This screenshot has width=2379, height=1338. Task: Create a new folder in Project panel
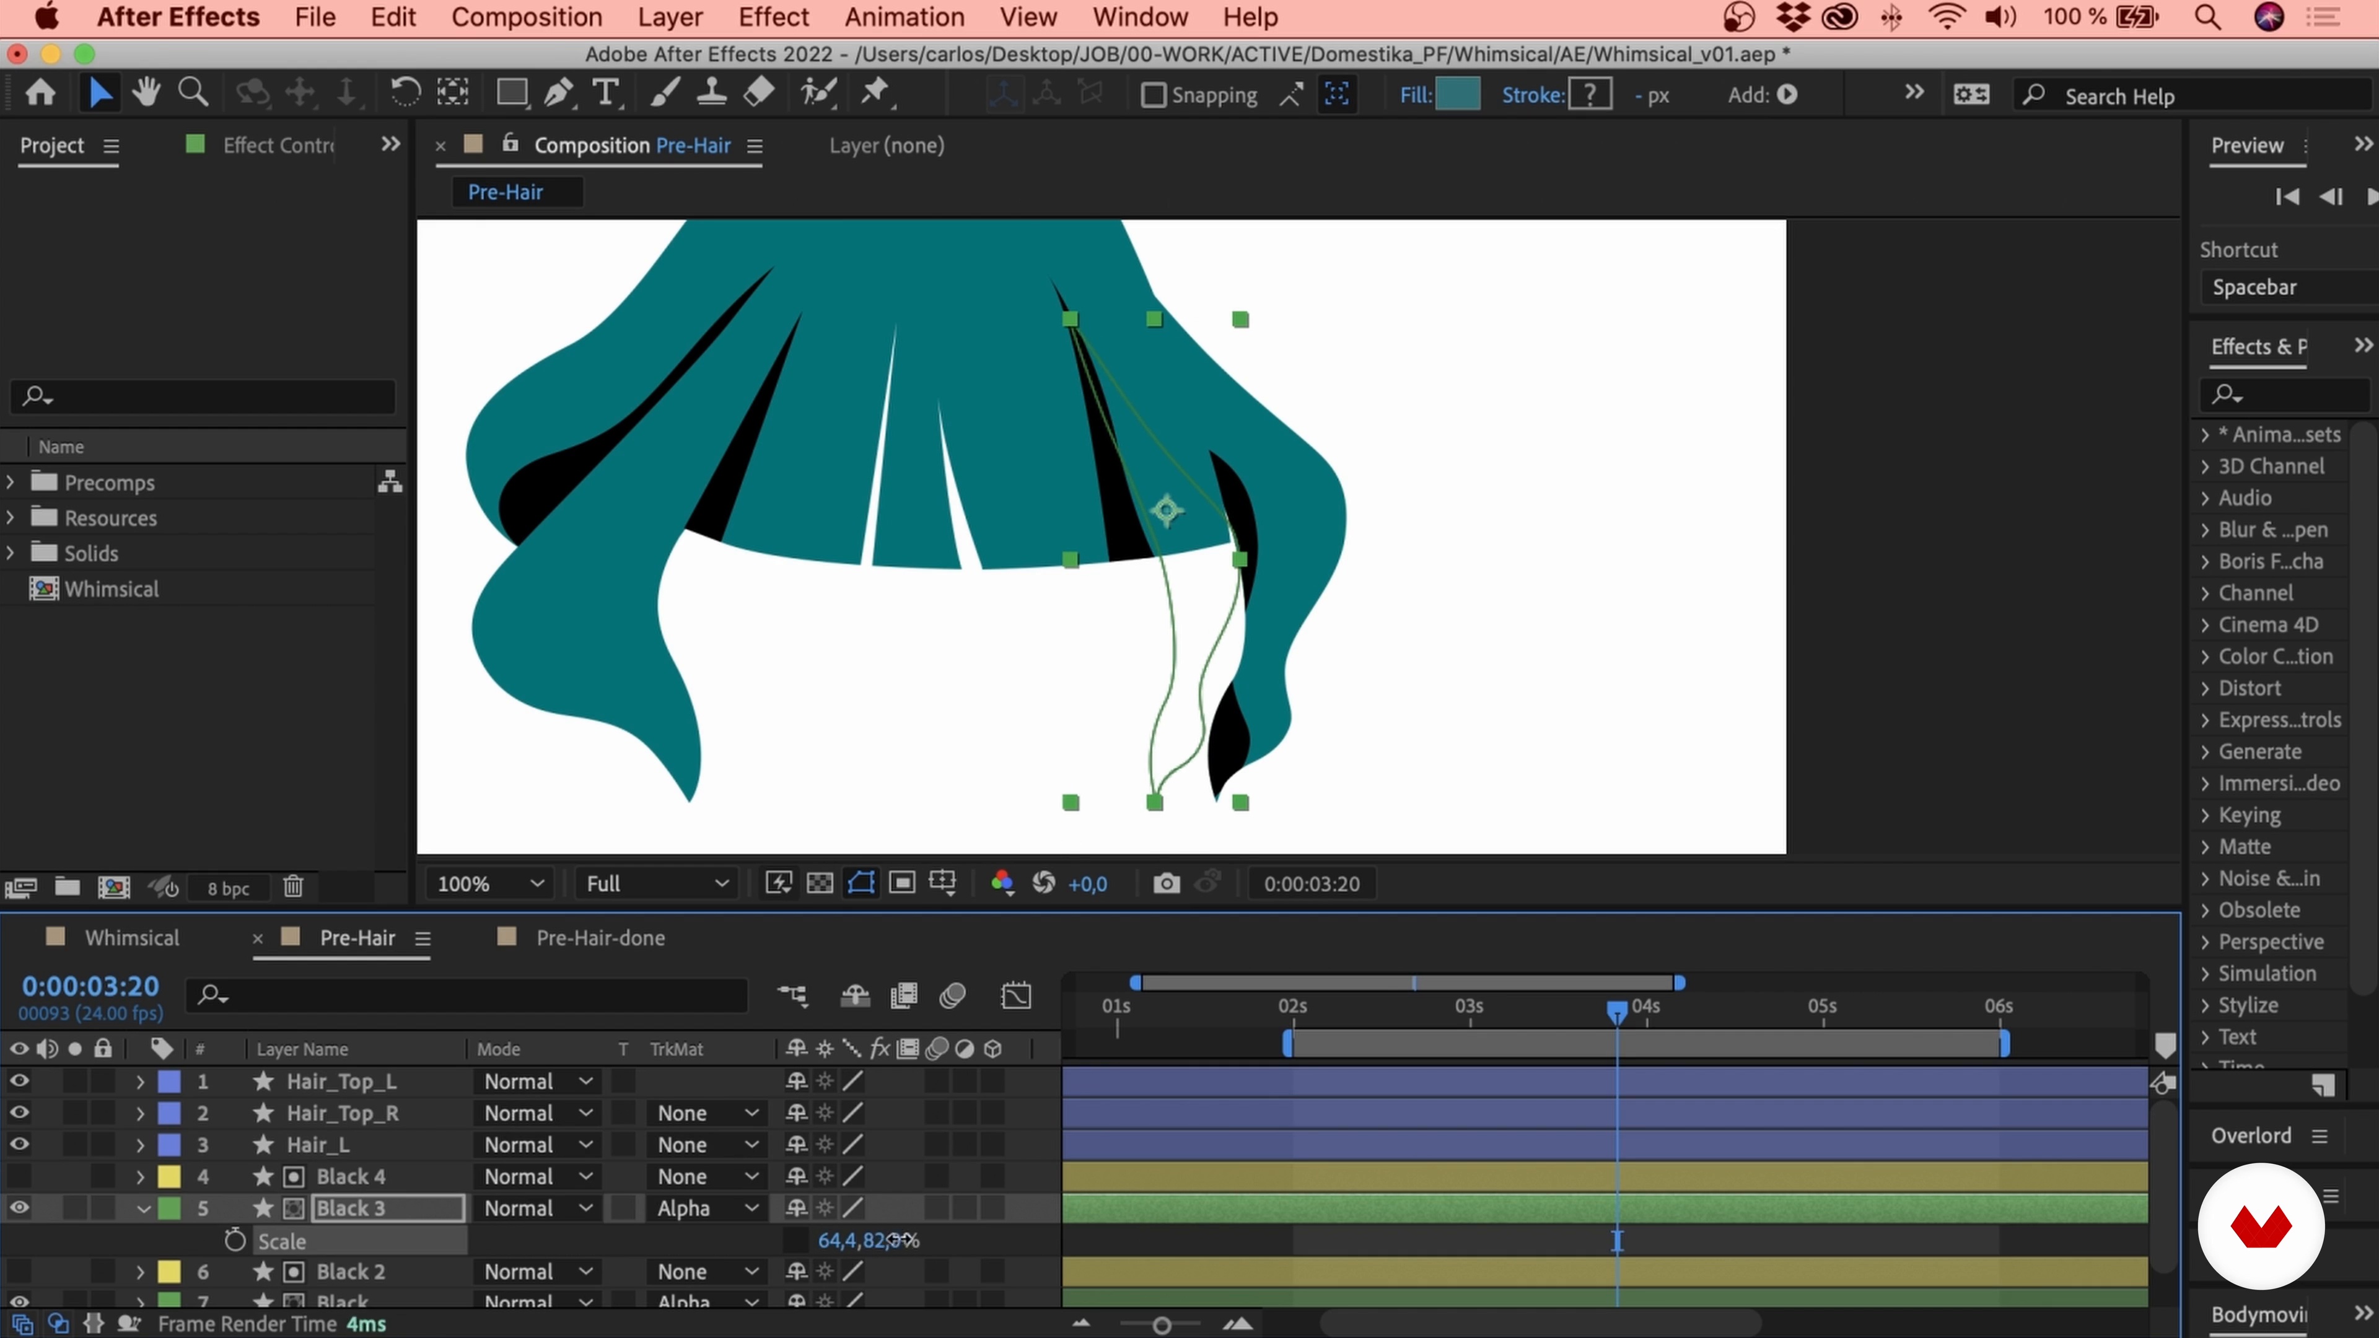tap(66, 888)
